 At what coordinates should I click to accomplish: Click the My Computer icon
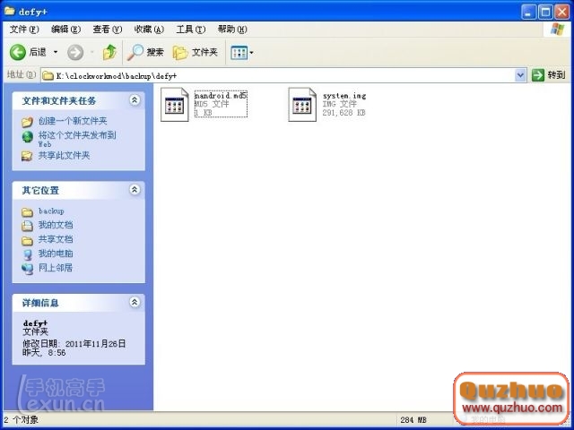click(28, 254)
